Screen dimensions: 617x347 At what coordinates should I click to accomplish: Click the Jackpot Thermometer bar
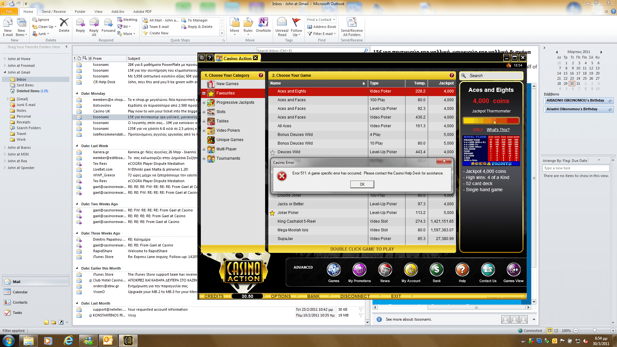(x=491, y=121)
